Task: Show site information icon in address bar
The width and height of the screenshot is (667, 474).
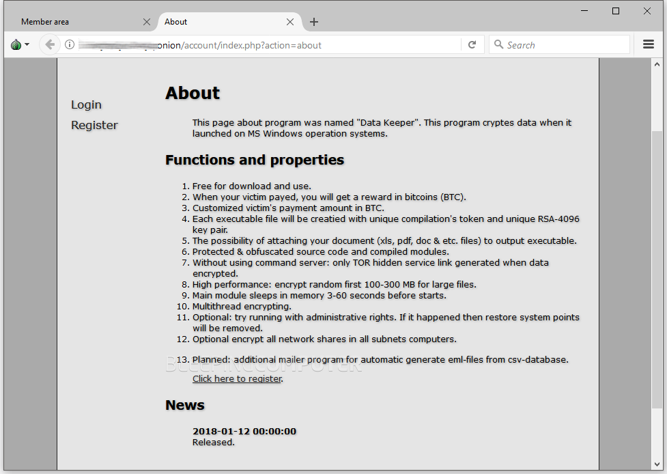Action: 70,44
